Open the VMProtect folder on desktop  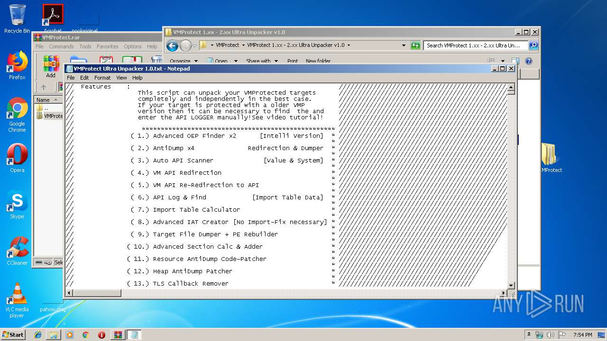coord(549,158)
